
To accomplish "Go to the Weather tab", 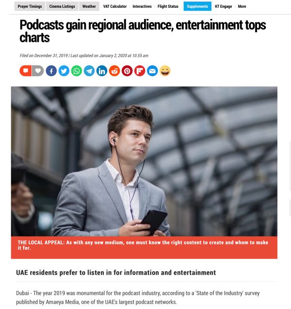I will pos(89,6).
